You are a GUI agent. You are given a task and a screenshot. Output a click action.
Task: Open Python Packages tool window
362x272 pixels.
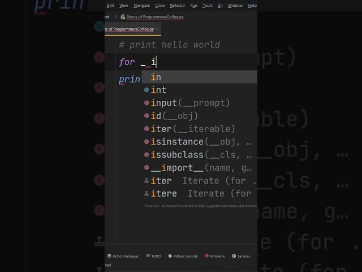(123, 256)
